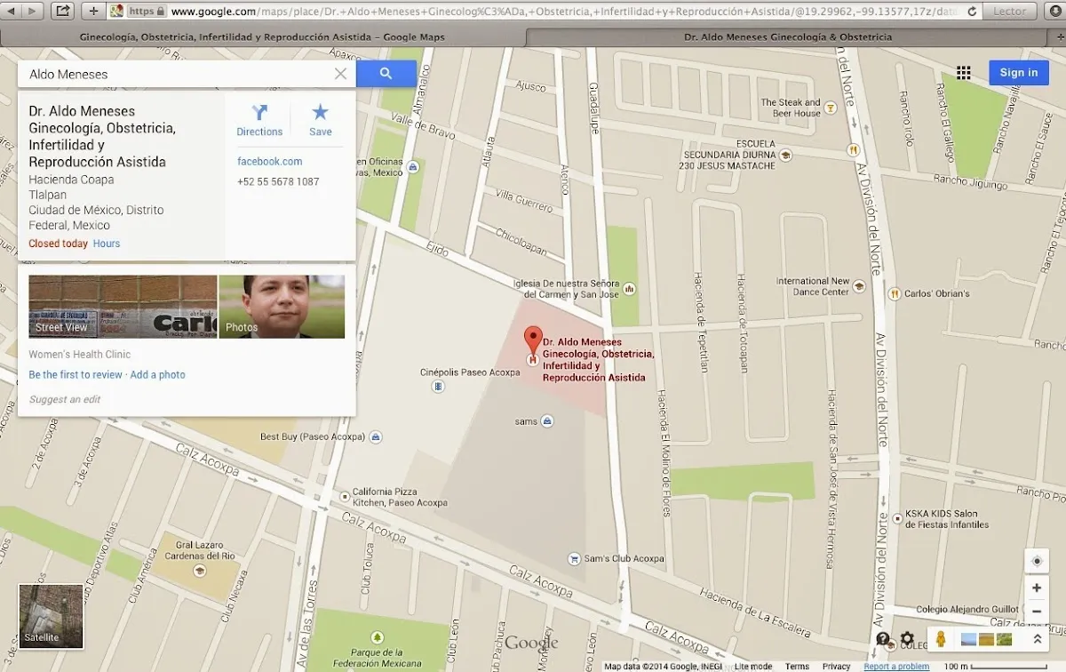Switch to the Dr. Aldo Meneses Ginecología & Obstetricia tab
Screen dimensions: 1066x672
point(788,37)
